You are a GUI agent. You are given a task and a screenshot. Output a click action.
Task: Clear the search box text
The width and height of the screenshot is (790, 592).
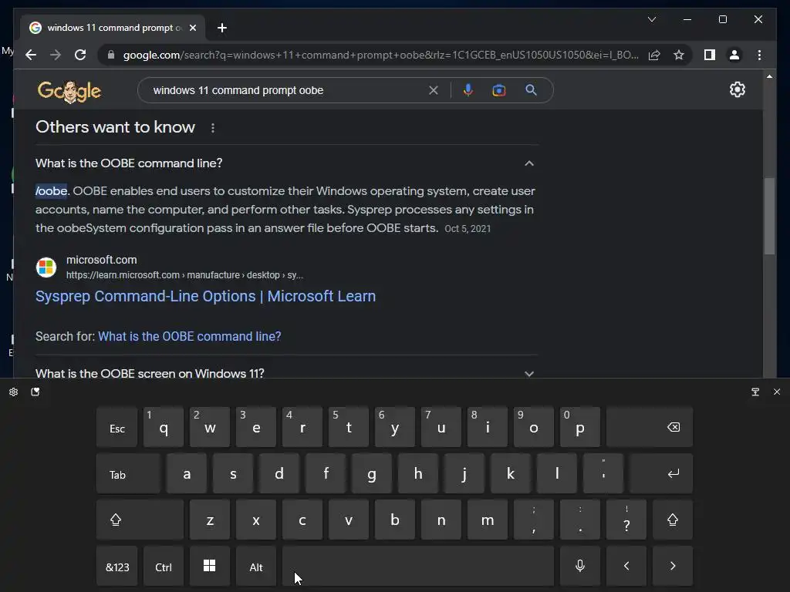[434, 90]
